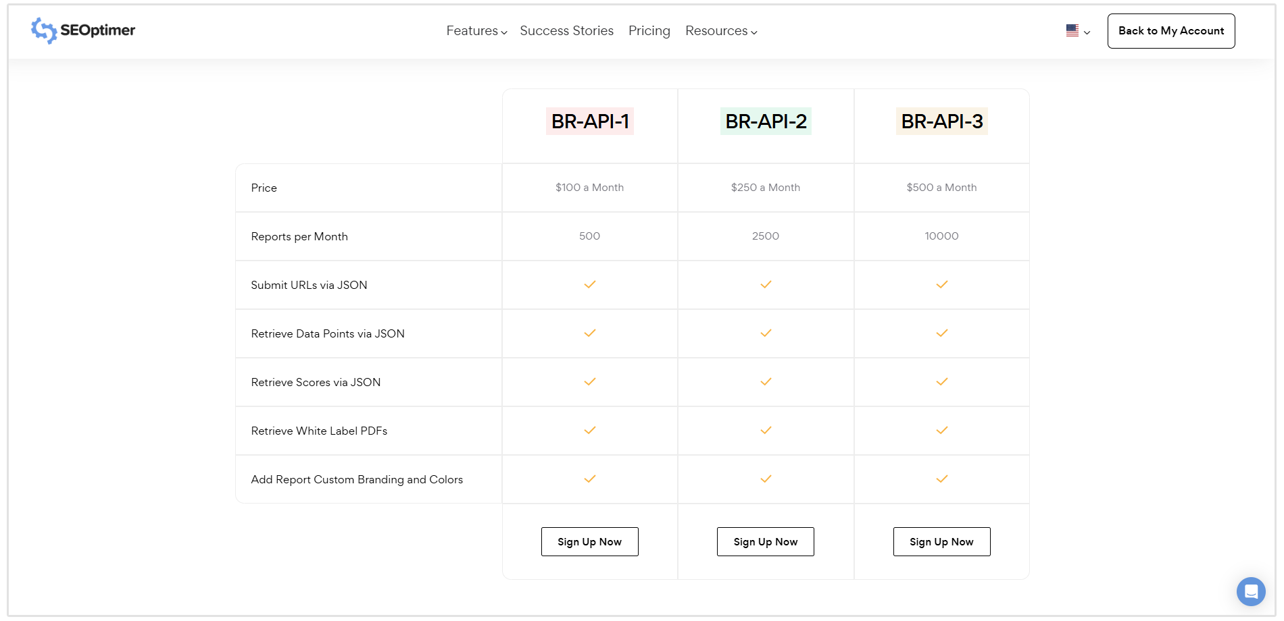This screenshot has width=1284, height=621.
Task: Select the BR-API-1 plan heading
Action: click(x=590, y=122)
